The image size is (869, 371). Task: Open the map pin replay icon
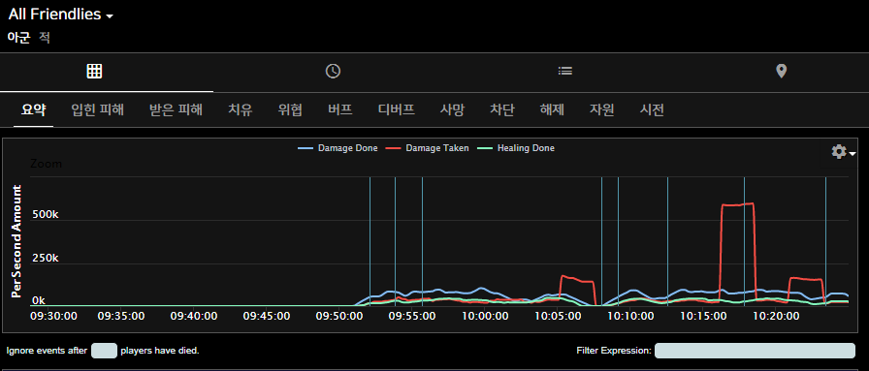pyautogui.click(x=781, y=71)
